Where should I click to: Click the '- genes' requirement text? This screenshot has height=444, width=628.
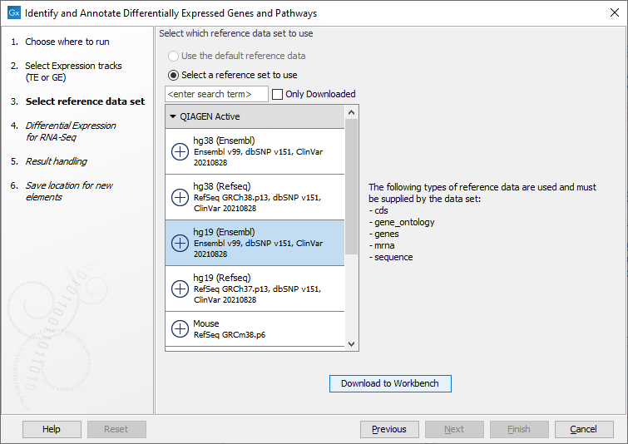point(383,234)
